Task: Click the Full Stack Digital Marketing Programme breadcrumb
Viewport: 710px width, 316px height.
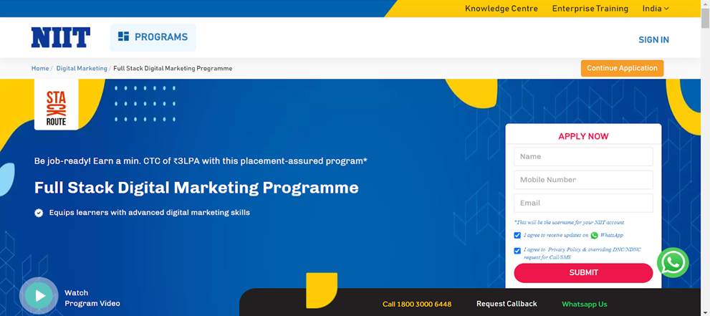Action: tap(173, 68)
